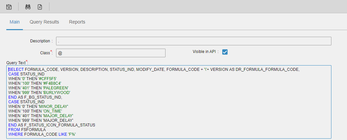
Task: Toggle the Visible in API checkbox
Action: pos(225,52)
